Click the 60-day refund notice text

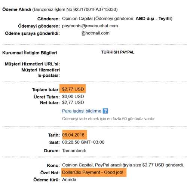click(108, 119)
